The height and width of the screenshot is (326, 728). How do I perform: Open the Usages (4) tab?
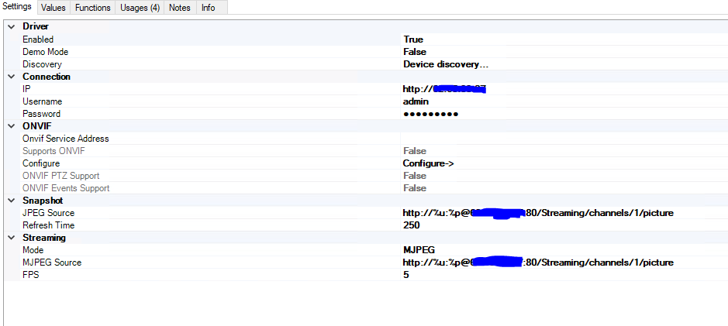140,8
